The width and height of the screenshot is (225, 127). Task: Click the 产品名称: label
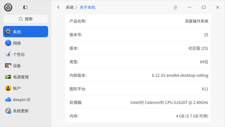click(x=78, y=21)
